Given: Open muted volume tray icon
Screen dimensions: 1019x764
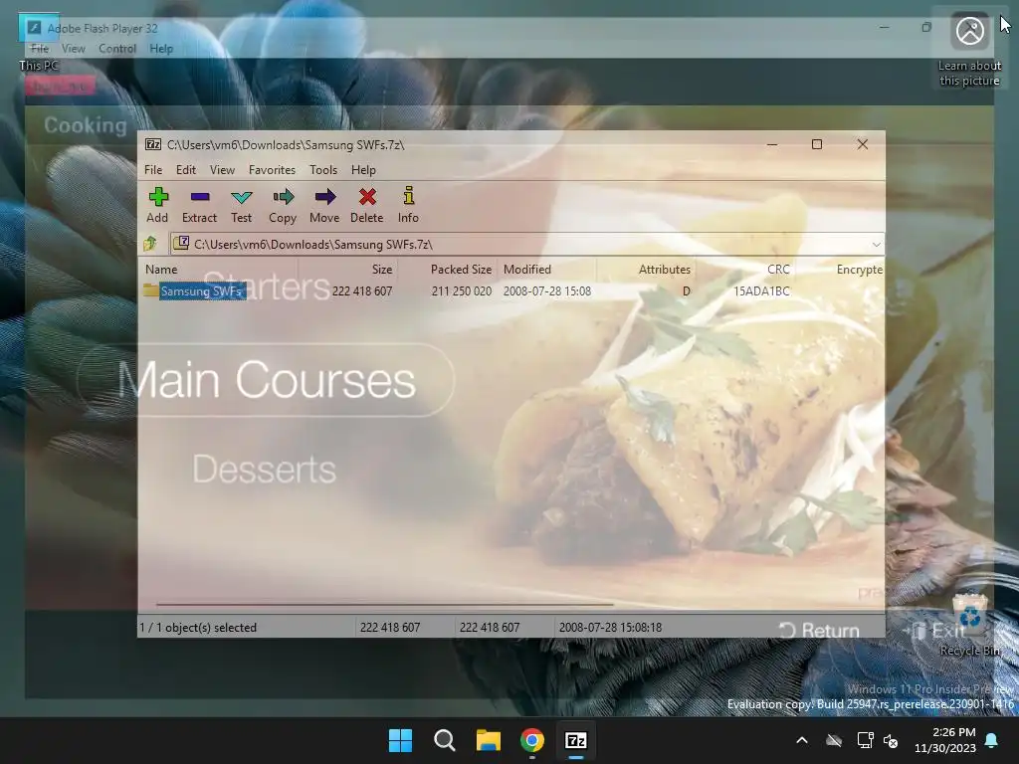Looking at the screenshot, I should (891, 740).
